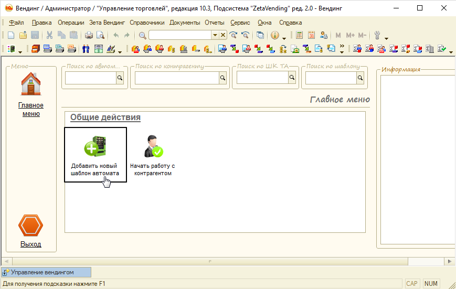
Task: Open the orange info help icon
Action: tap(275, 35)
